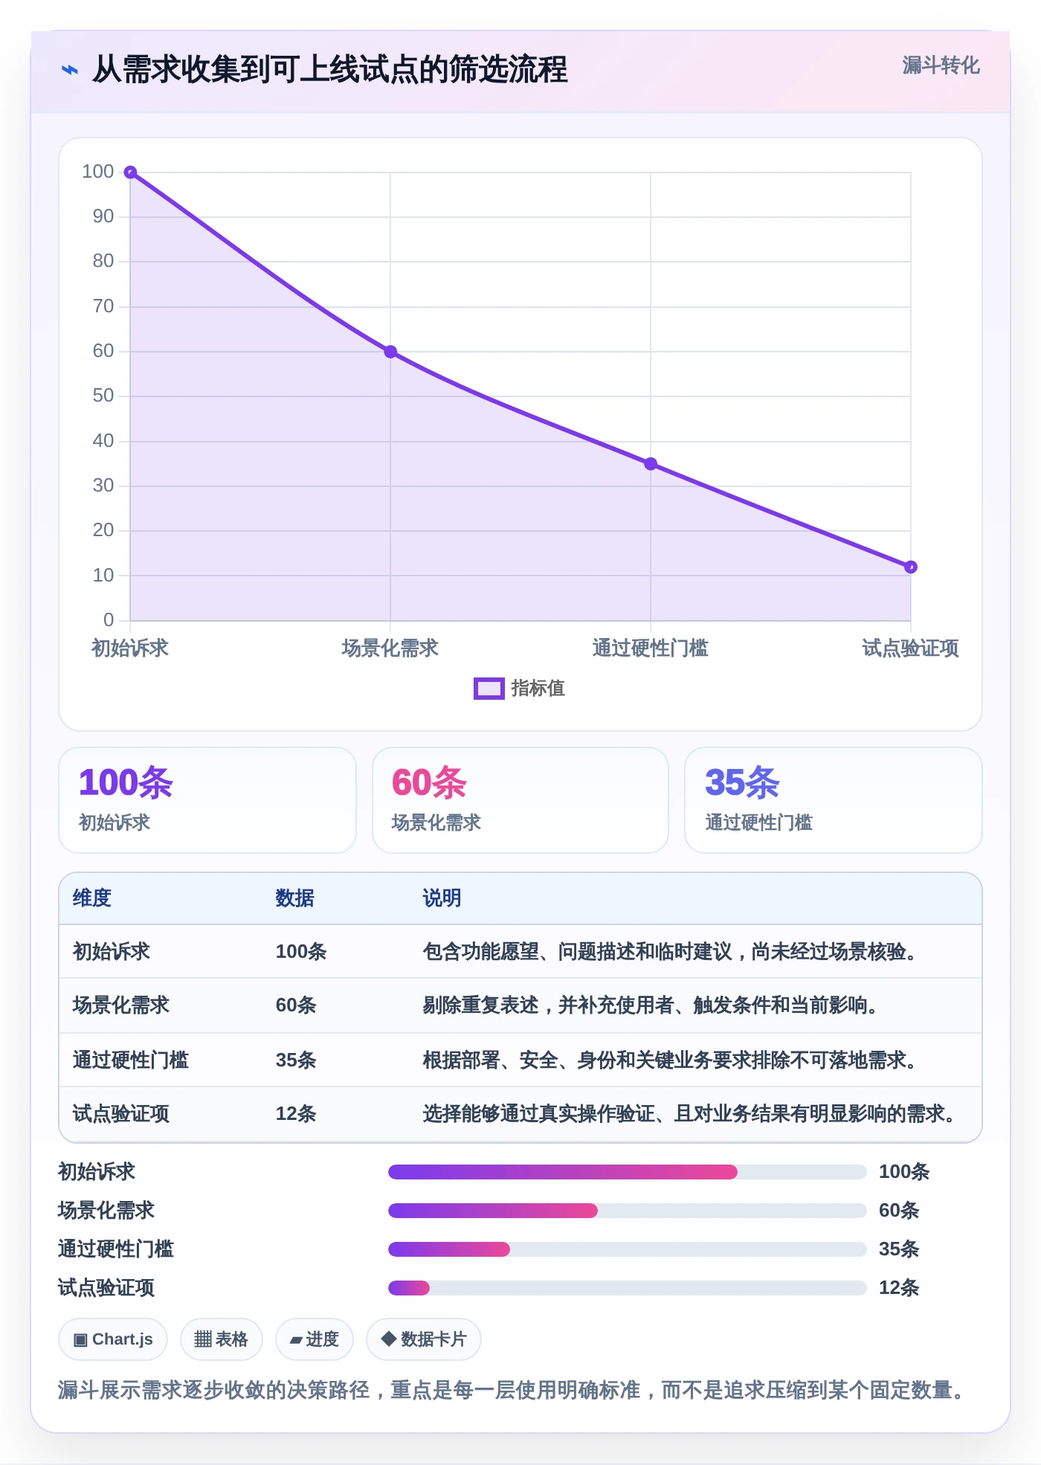Select the 60条 场景化需求 data card
Viewport: 1041px width, 1465px height.
520,800
